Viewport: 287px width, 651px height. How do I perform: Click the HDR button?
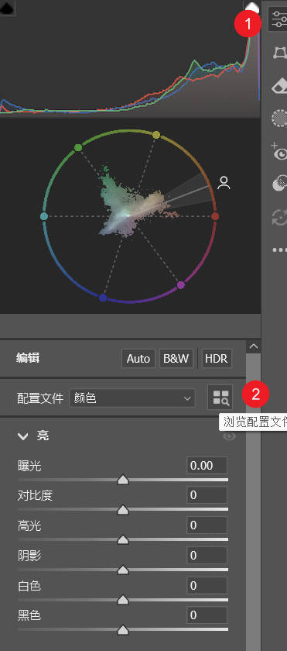click(x=217, y=358)
